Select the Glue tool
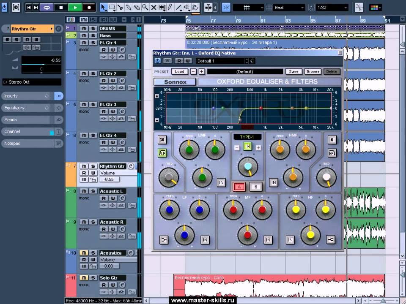 tap(129, 8)
